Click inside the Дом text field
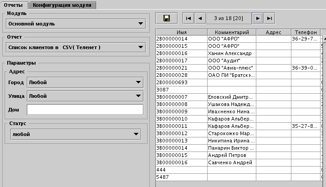Screen dimensions: 326x187 85,110
